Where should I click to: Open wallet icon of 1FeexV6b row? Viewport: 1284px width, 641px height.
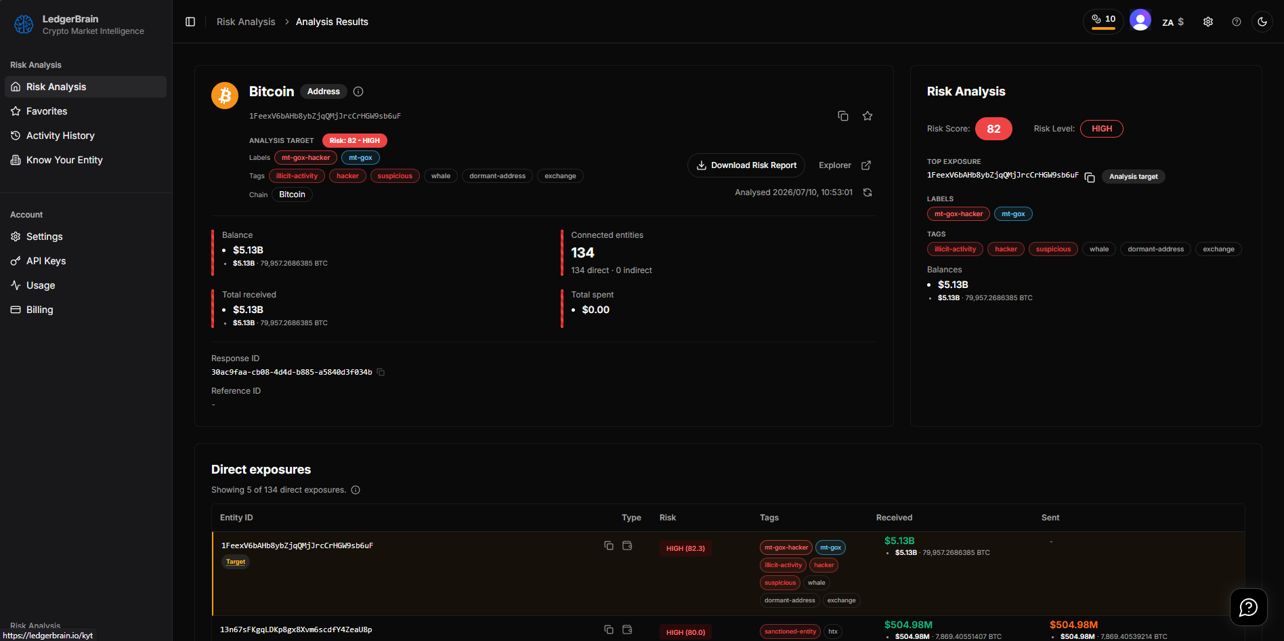point(627,545)
